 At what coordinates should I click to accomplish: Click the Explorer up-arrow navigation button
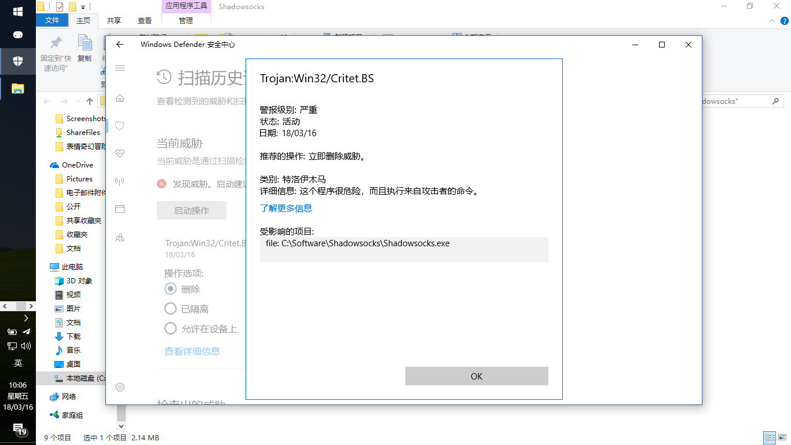pyautogui.click(x=90, y=101)
